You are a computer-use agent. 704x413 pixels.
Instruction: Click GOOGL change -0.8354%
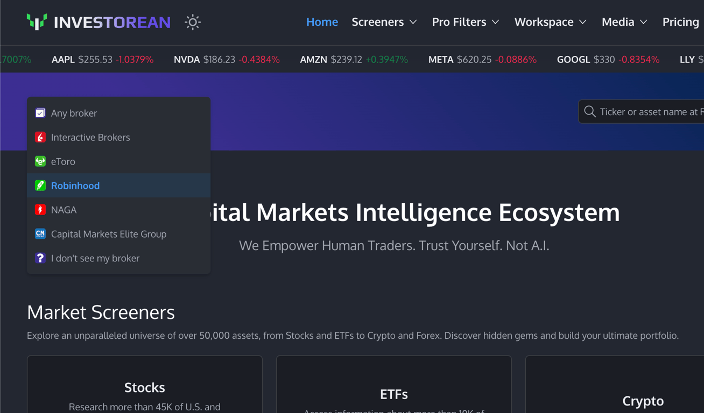pyautogui.click(x=639, y=60)
